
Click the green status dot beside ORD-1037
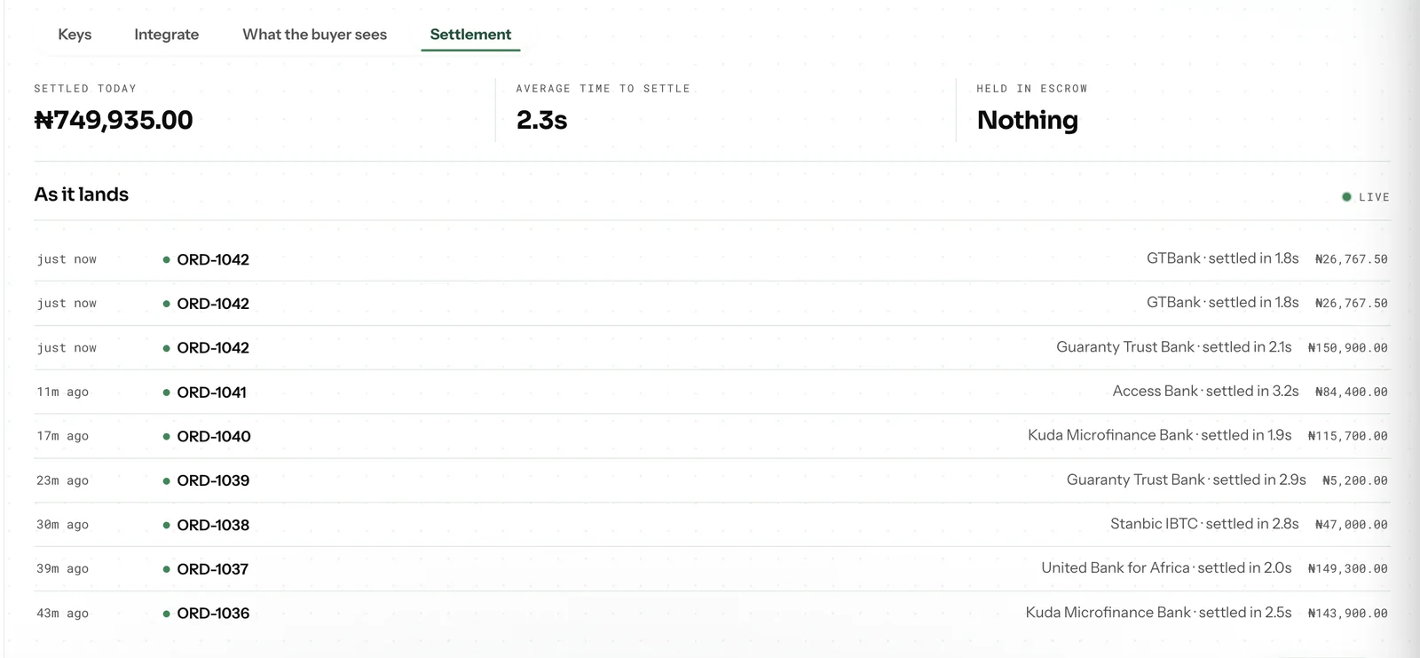pyautogui.click(x=166, y=569)
